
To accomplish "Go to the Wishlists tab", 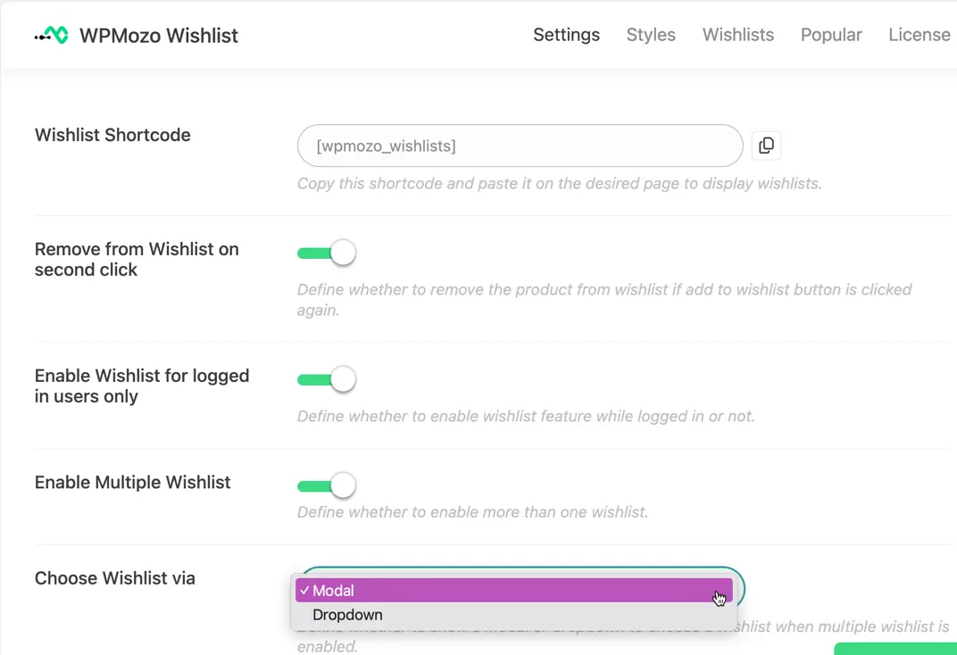I will pos(738,35).
